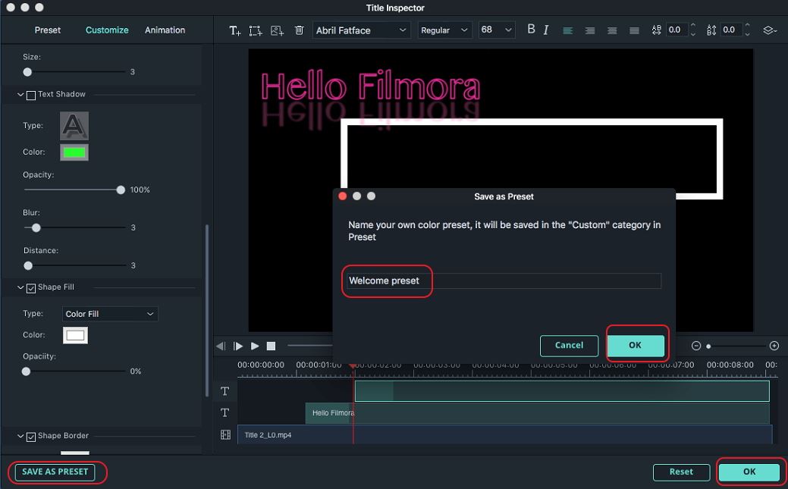Click the Blur slider handle
Image resolution: width=788 pixels, height=489 pixels.
coord(36,227)
